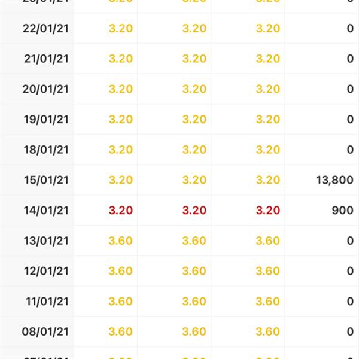The width and height of the screenshot is (359, 359).
Task: Select the 22/01/21 date row
Action: point(180,28)
